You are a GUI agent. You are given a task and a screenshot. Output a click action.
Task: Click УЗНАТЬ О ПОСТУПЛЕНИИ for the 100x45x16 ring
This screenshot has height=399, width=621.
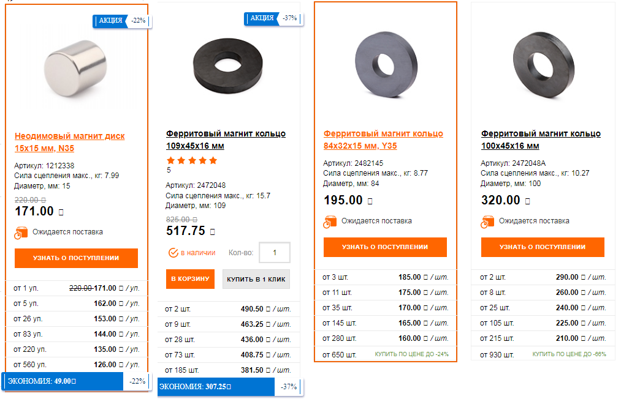(x=543, y=247)
